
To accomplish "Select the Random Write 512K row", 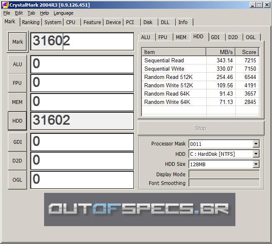I will pos(200,85).
